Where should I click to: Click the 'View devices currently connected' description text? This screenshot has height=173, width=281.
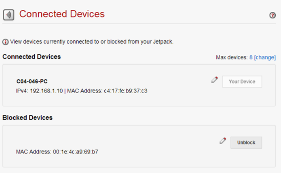[92, 42]
